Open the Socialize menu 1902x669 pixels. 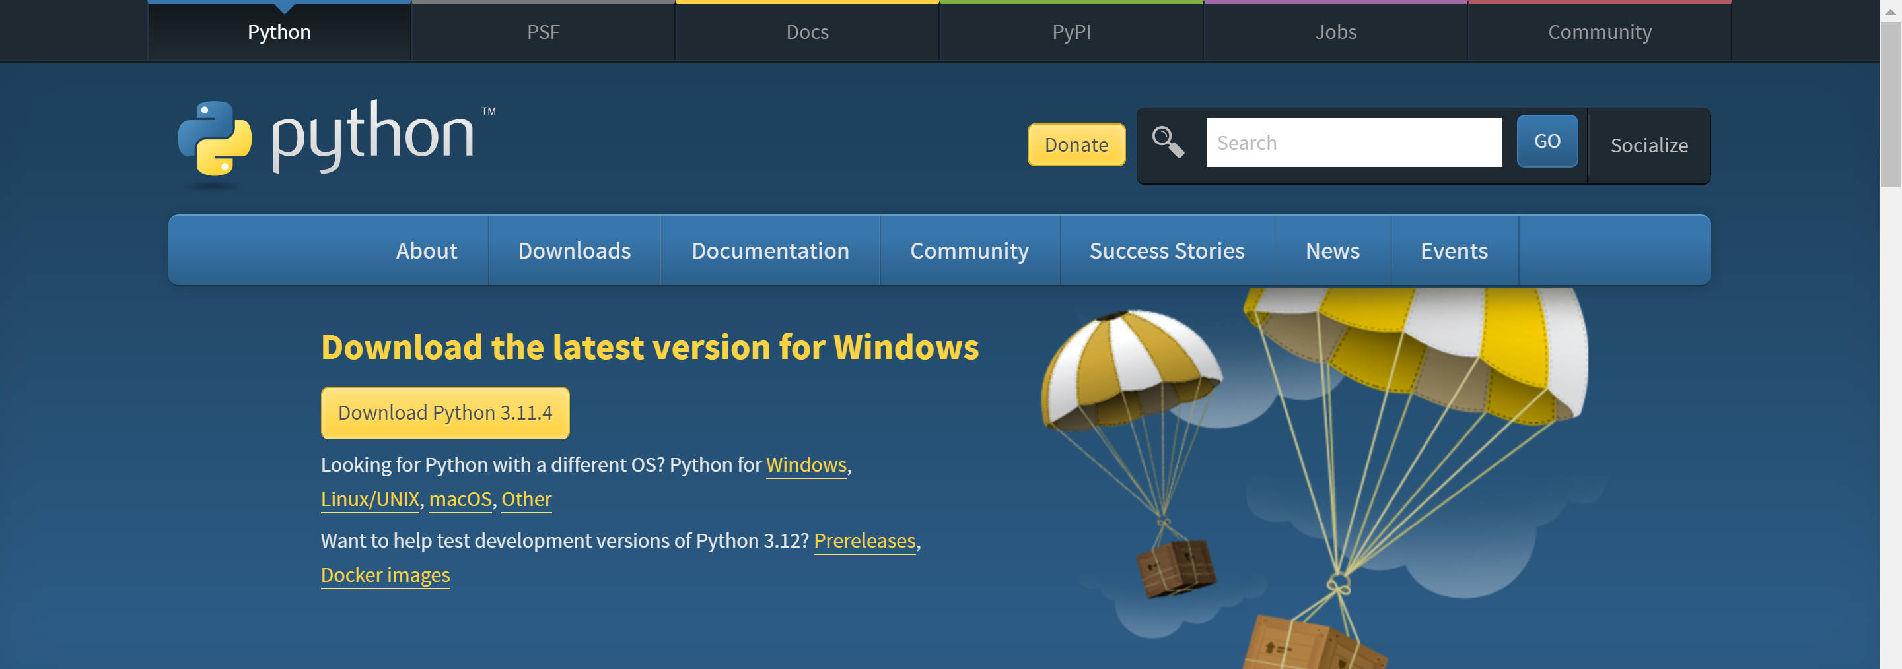pyautogui.click(x=1649, y=145)
